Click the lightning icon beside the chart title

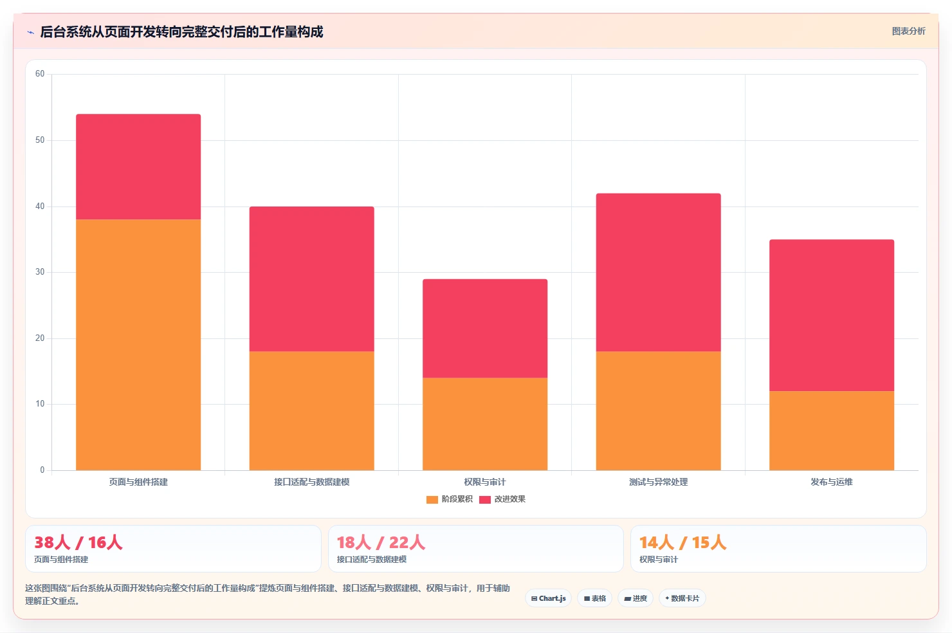pyautogui.click(x=30, y=32)
